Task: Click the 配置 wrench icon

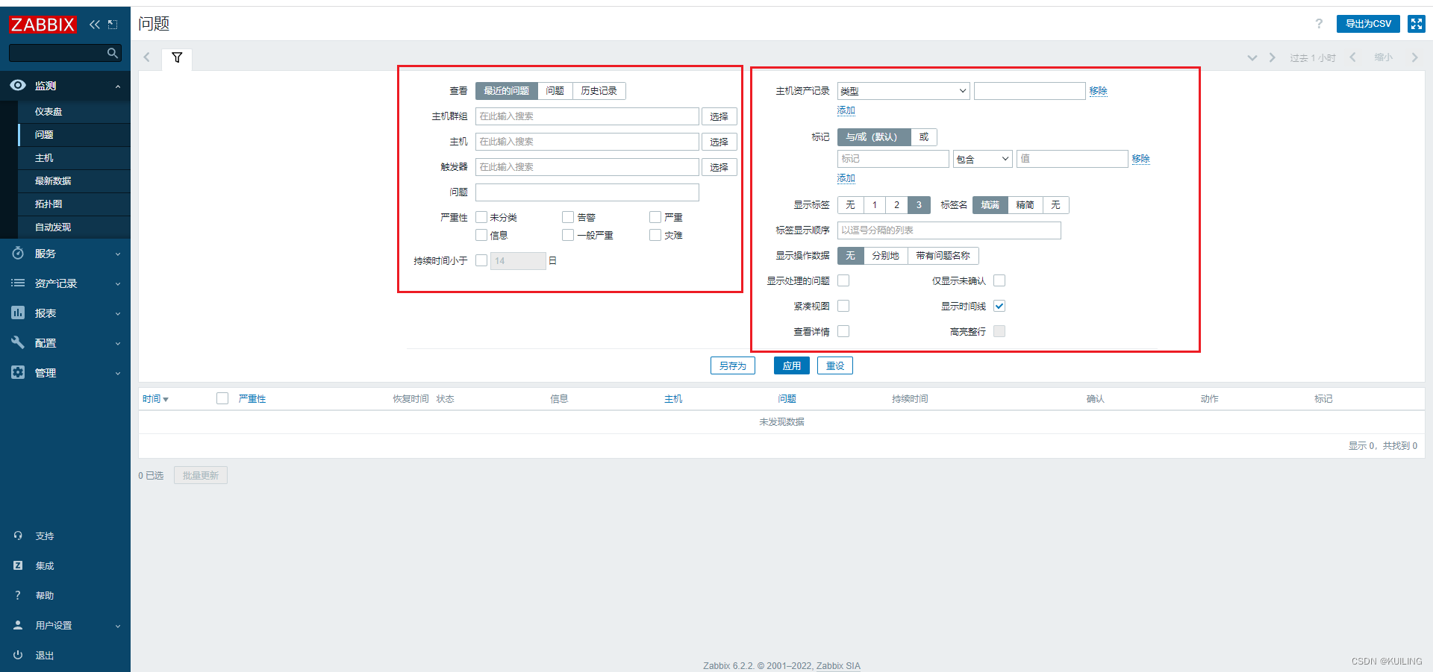Action: click(18, 343)
